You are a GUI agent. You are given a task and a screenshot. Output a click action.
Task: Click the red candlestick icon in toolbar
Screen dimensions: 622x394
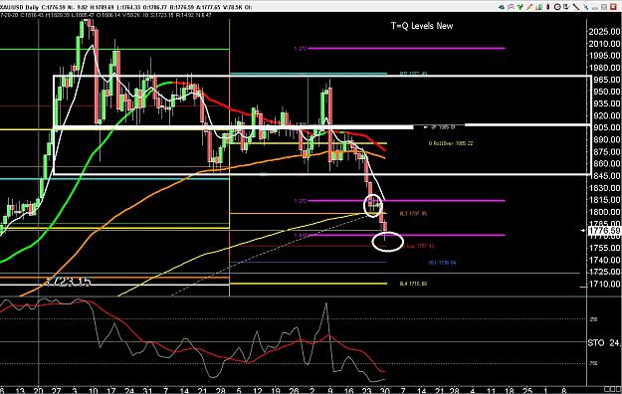click(547, 7)
